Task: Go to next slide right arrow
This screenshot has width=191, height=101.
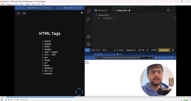Action: tap(83, 92)
